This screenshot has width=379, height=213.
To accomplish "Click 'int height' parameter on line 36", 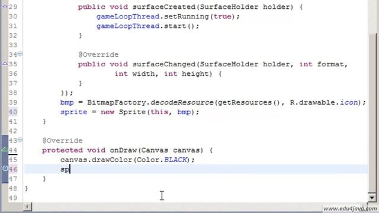I will click(x=187, y=73).
